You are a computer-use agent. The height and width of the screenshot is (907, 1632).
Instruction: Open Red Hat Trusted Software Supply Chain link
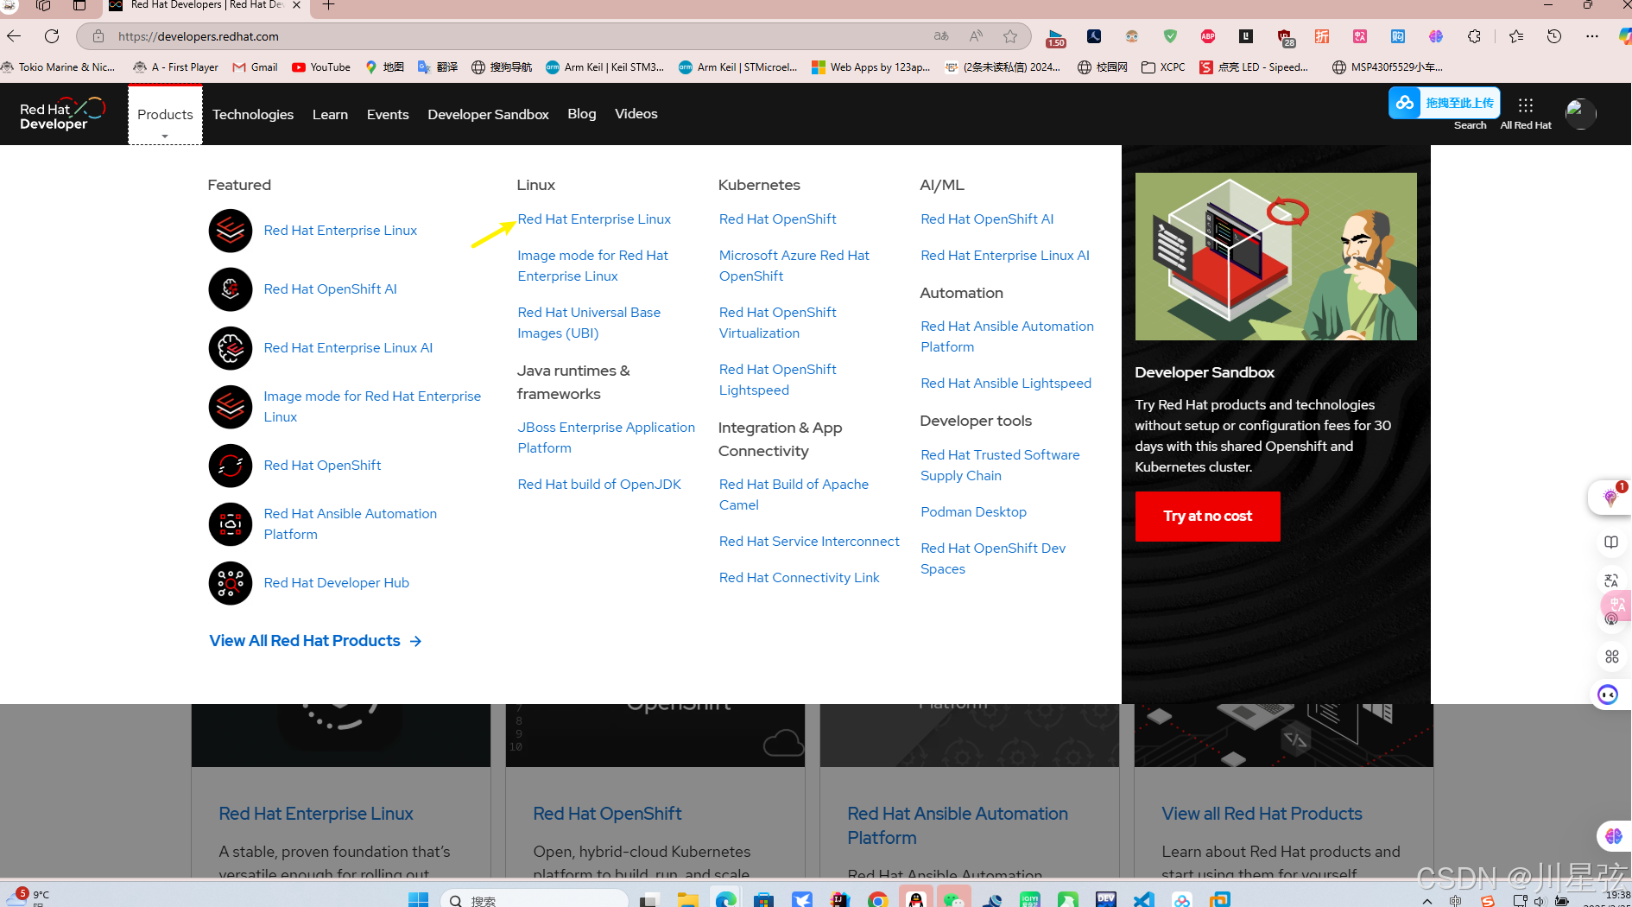1000,466
